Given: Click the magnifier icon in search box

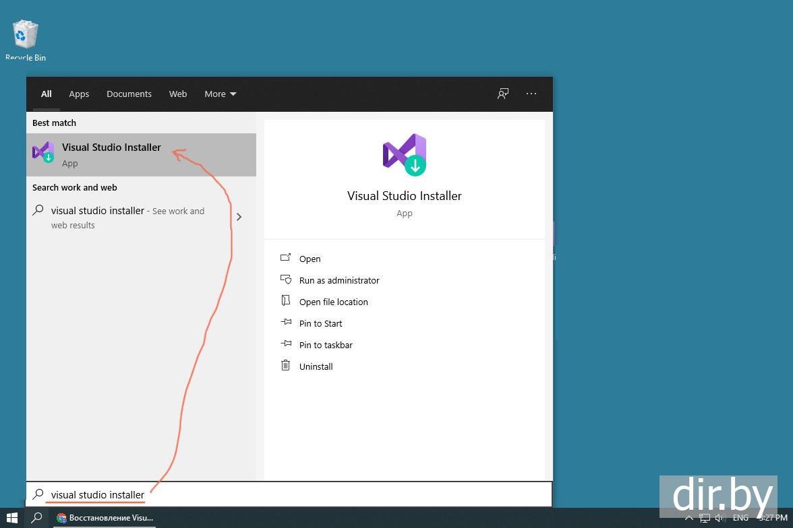Looking at the screenshot, I should pos(38,494).
